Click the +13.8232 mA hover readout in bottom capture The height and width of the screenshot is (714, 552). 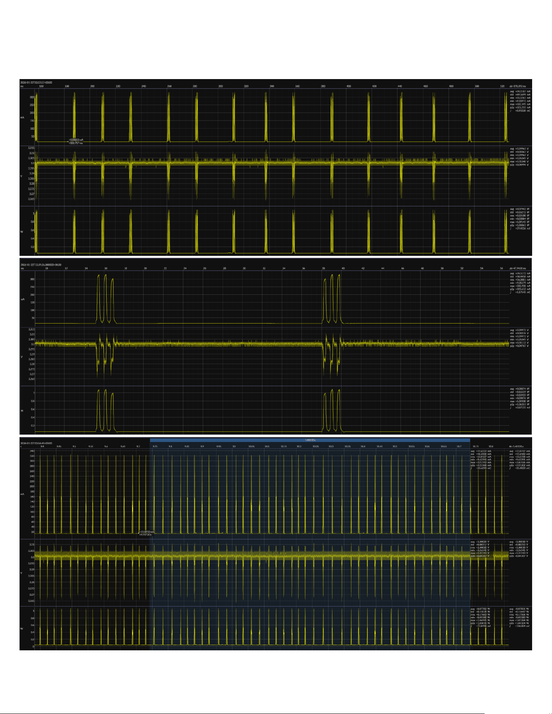click(x=146, y=532)
